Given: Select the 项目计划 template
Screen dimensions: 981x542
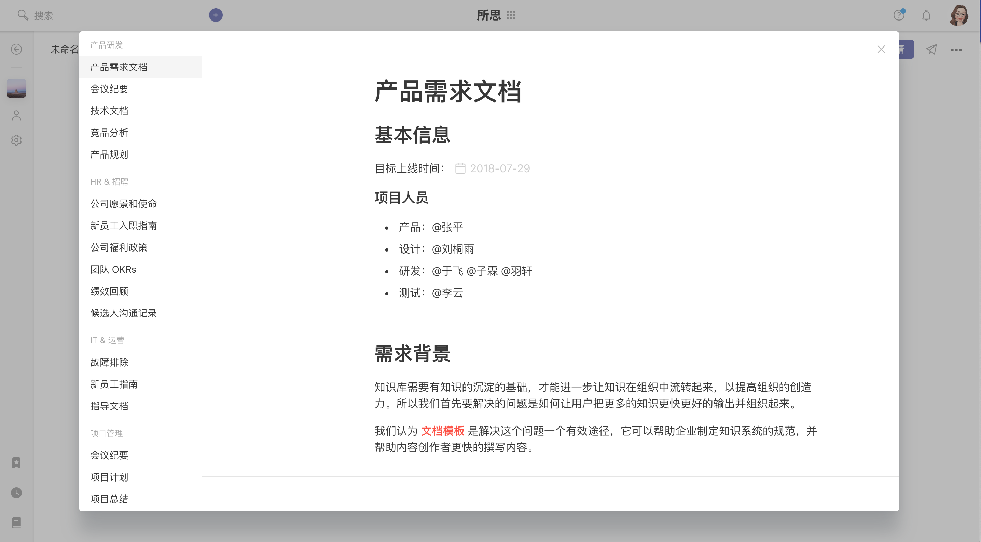Looking at the screenshot, I should [x=109, y=477].
